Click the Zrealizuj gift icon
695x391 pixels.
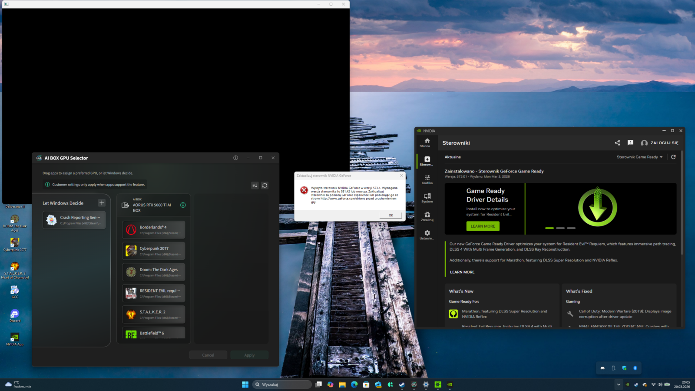pos(427,216)
